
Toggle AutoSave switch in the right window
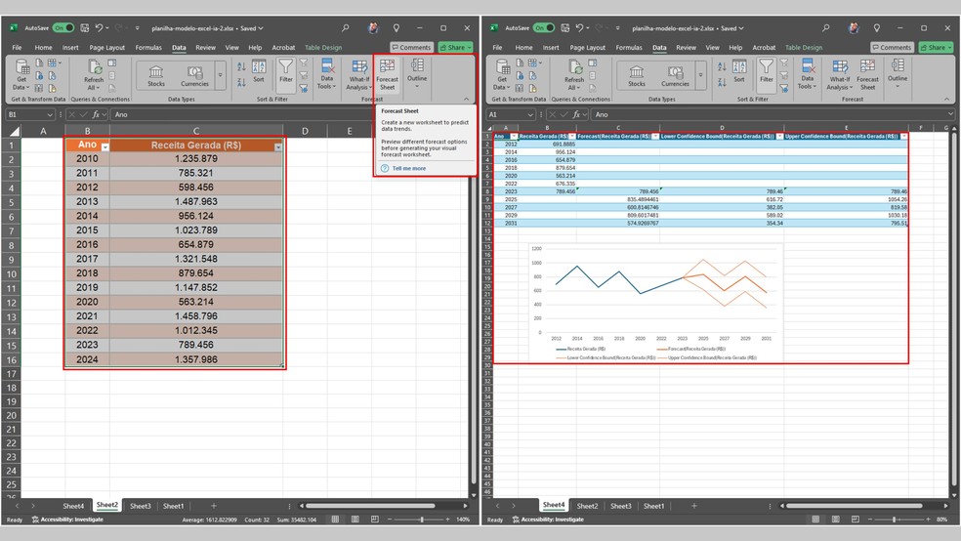point(544,28)
